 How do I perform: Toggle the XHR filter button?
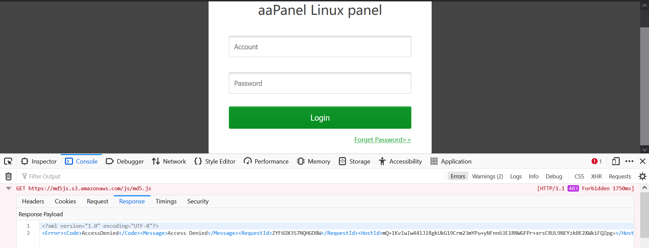point(596,176)
